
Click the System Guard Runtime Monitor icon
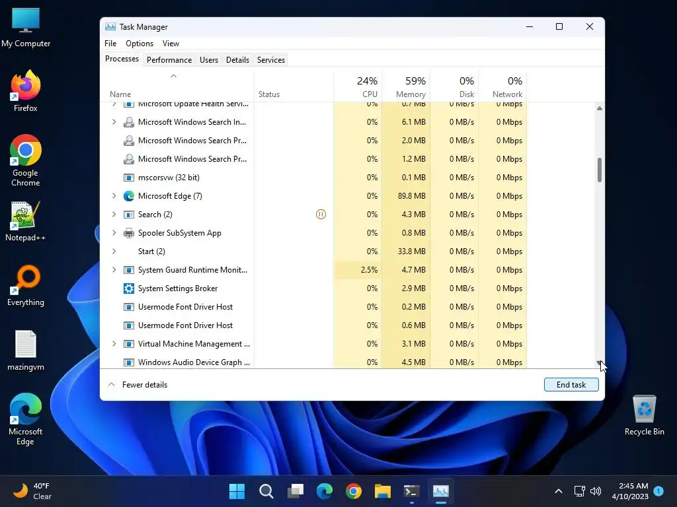(x=129, y=270)
